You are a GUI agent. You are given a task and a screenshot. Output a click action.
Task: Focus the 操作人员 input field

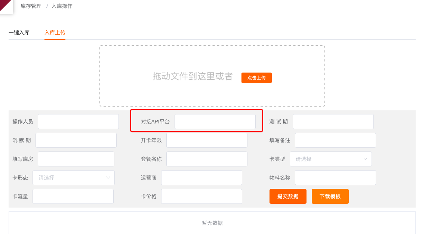tap(78, 122)
